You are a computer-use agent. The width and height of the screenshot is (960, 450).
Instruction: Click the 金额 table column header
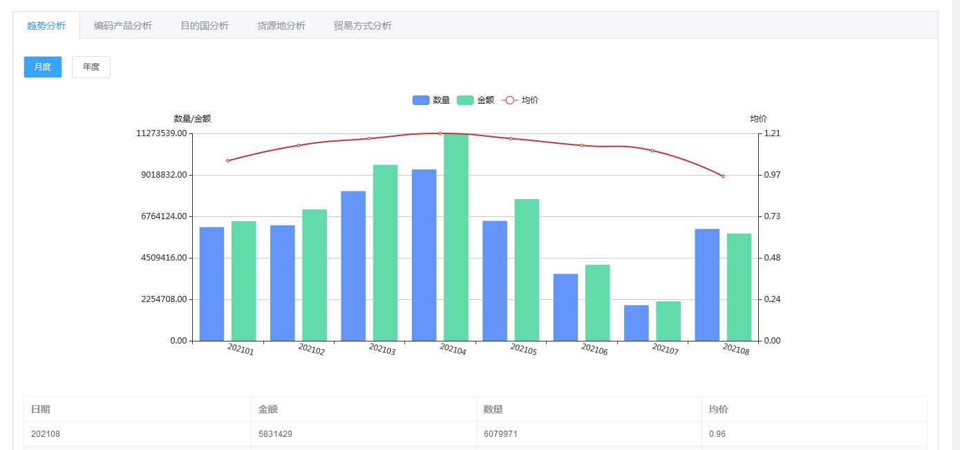pyautogui.click(x=364, y=409)
